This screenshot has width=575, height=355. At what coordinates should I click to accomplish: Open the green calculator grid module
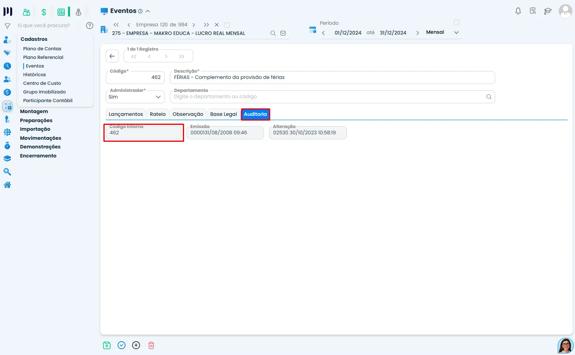[61, 12]
